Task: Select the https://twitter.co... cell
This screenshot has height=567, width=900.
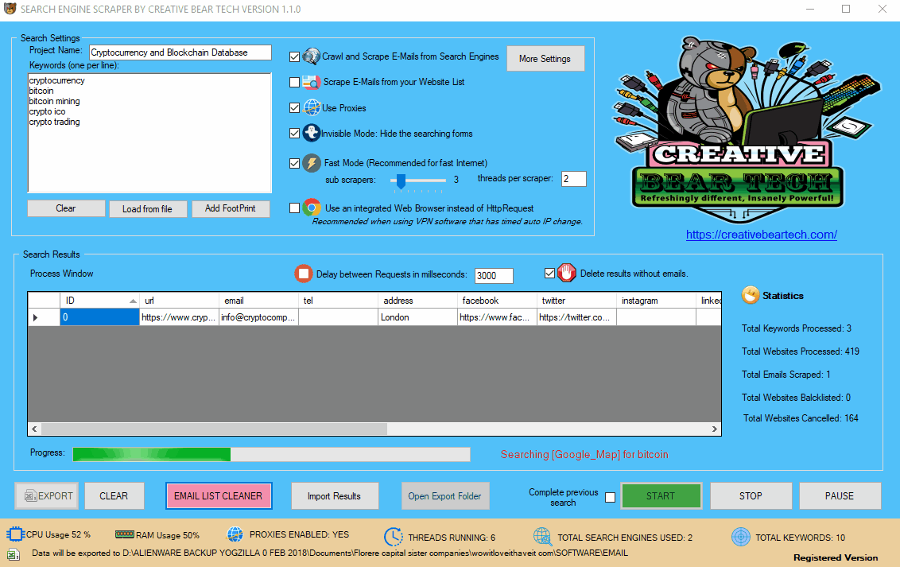Action: click(x=577, y=317)
